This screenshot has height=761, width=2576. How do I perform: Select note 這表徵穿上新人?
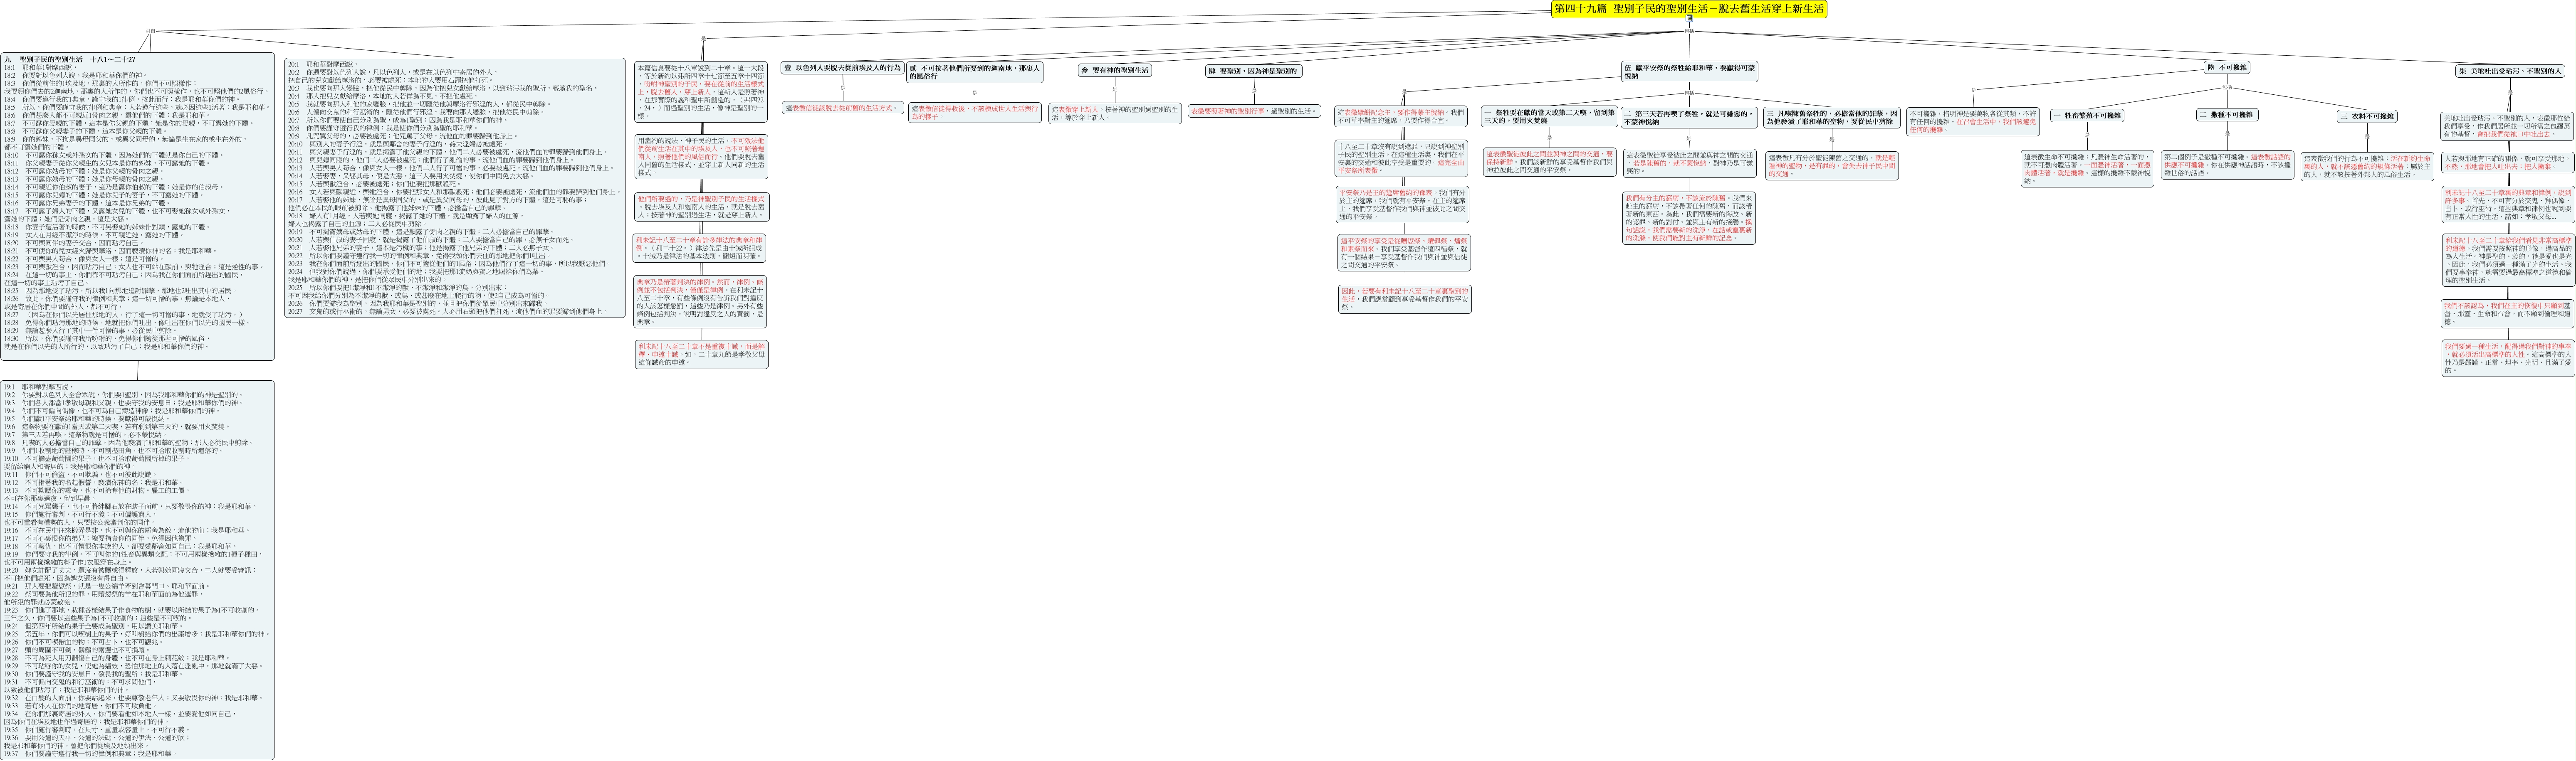coord(1115,113)
